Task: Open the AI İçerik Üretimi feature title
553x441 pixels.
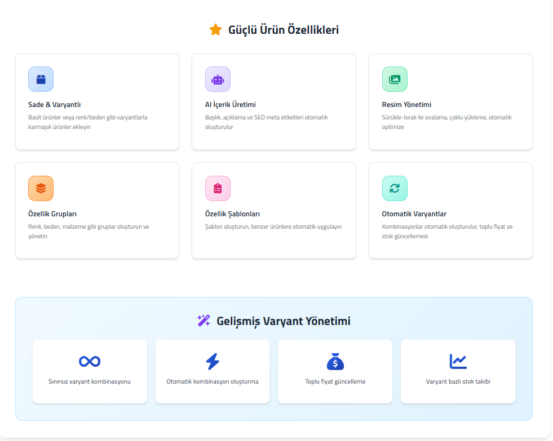Action: [230, 105]
